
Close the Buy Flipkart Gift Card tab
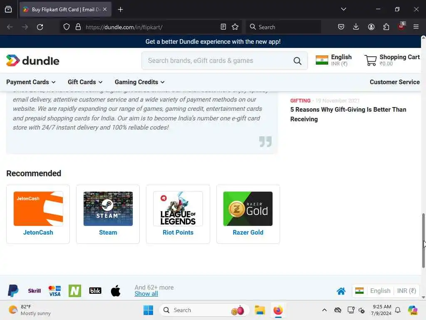tap(105, 9)
